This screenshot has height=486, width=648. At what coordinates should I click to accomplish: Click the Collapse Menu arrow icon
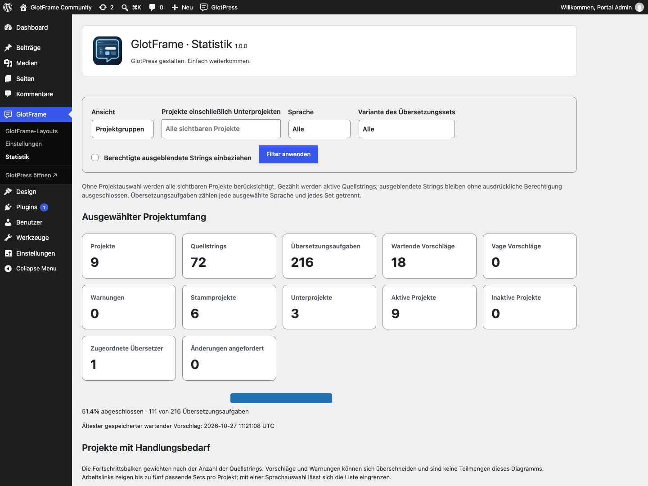[x=8, y=269]
